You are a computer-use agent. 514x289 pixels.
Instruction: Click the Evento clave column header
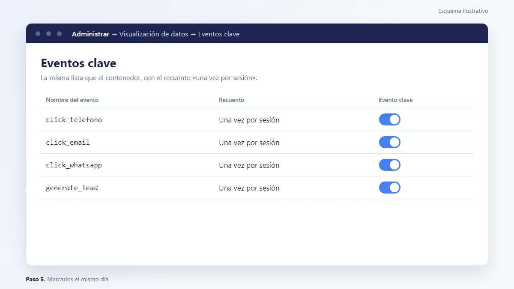396,100
